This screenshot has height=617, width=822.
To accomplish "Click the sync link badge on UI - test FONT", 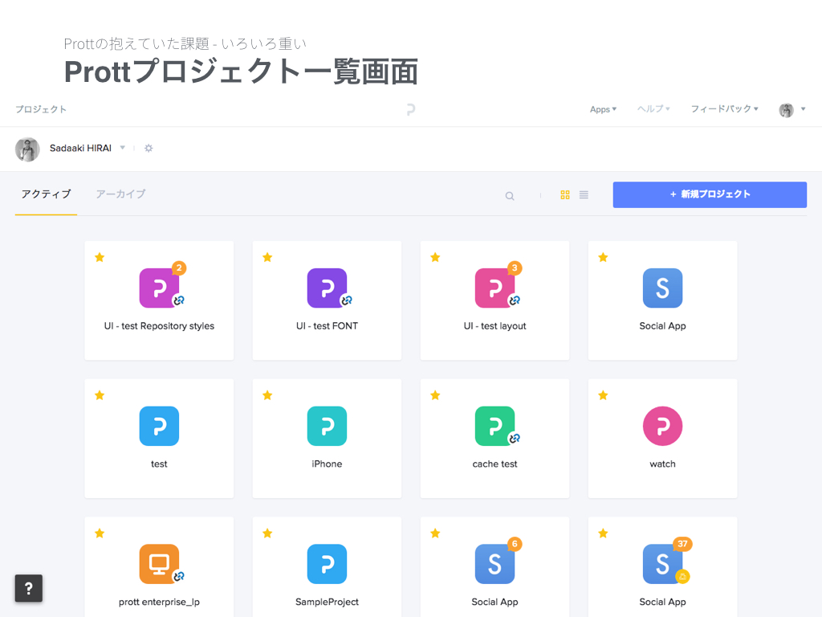I will click(347, 300).
